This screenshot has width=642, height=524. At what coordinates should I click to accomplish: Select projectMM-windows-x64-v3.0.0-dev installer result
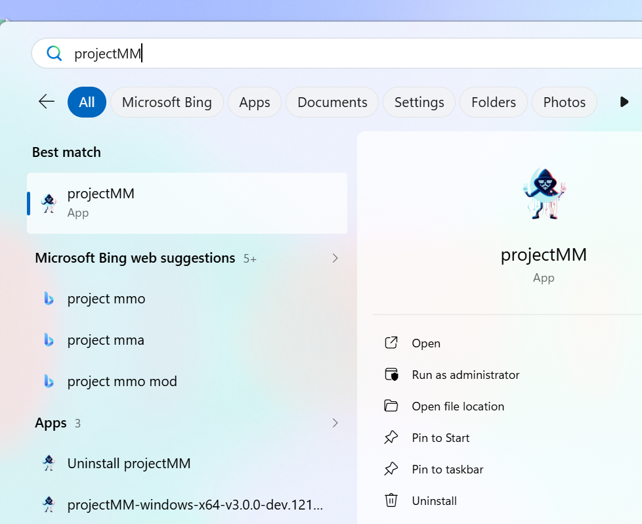(x=187, y=505)
